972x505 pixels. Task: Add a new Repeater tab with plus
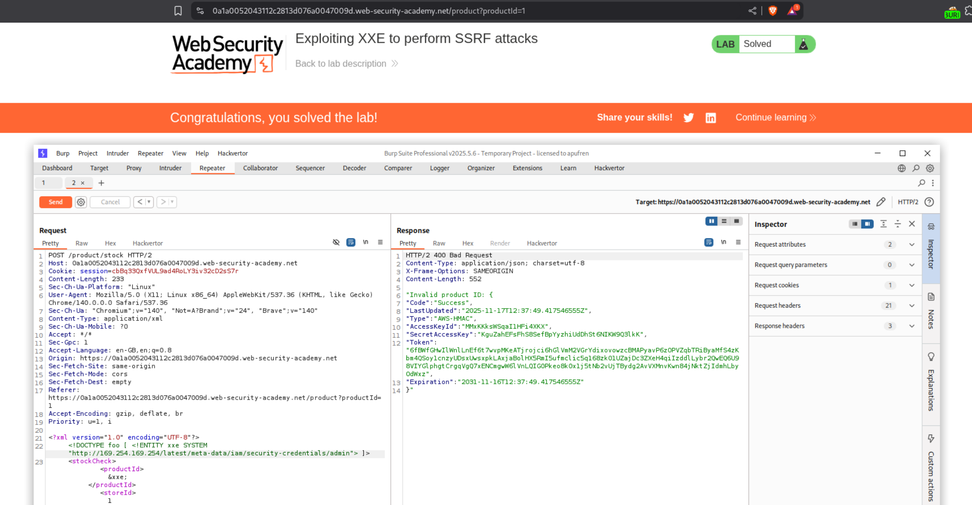pos(101,183)
